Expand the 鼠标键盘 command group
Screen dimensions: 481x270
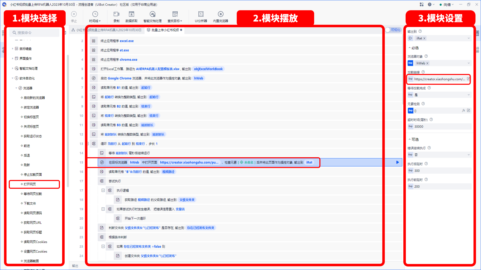click(13, 49)
